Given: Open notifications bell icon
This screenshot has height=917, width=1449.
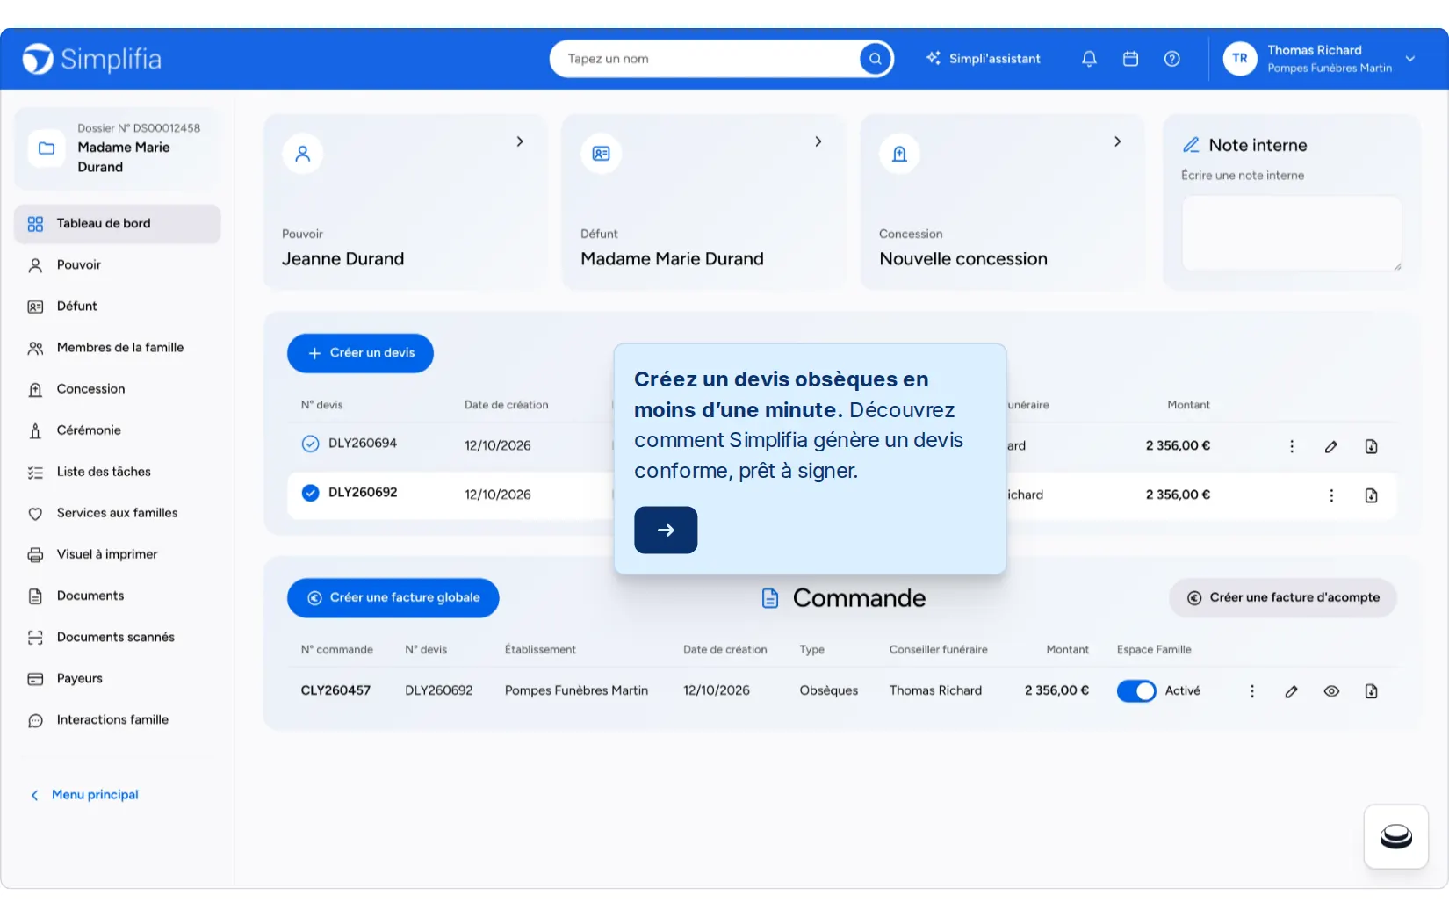Looking at the screenshot, I should coord(1089,59).
